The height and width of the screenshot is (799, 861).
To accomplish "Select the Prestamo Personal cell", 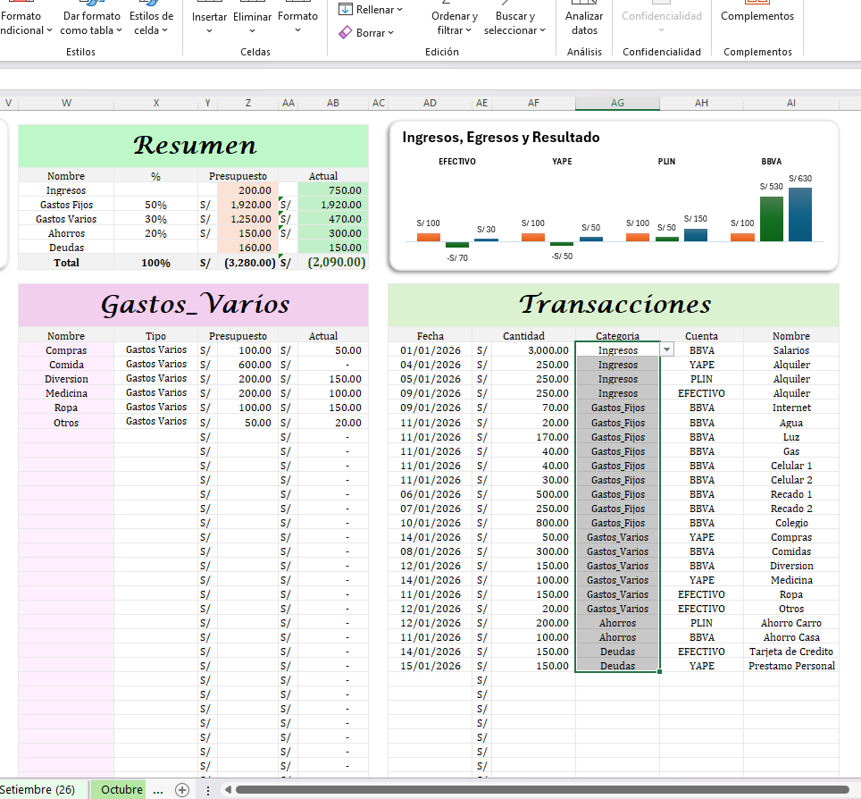I will click(x=790, y=666).
